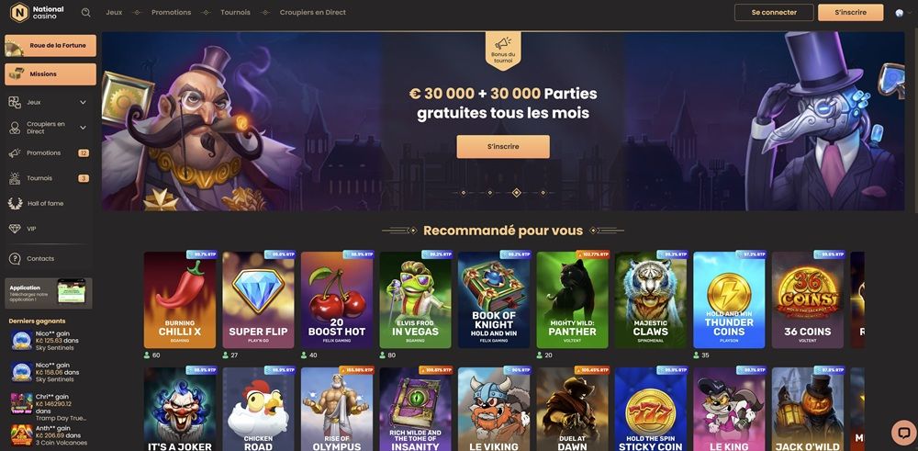
Task: Open the Application download banner
Action: pos(49,293)
